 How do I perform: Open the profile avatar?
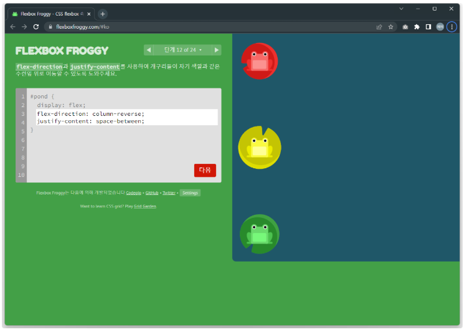tap(440, 27)
